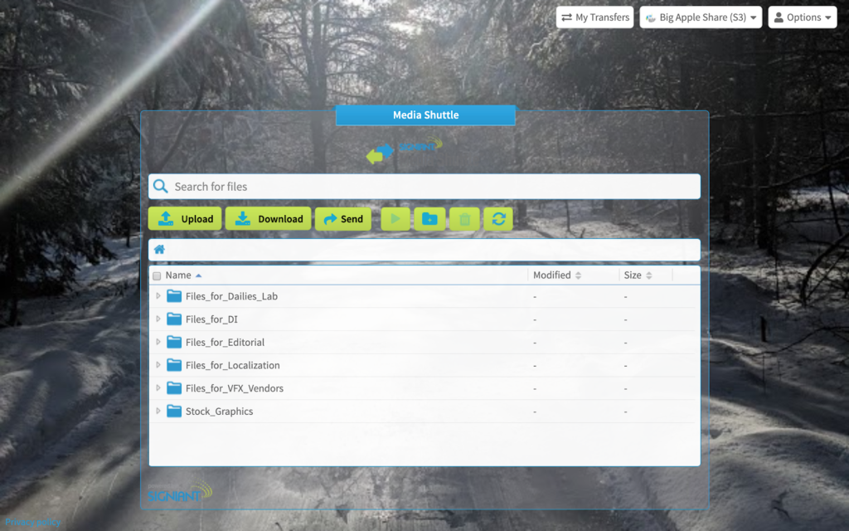Expand the Files_for_Dailies_Lab folder tree arrow
The image size is (849, 531).
pyautogui.click(x=158, y=296)
